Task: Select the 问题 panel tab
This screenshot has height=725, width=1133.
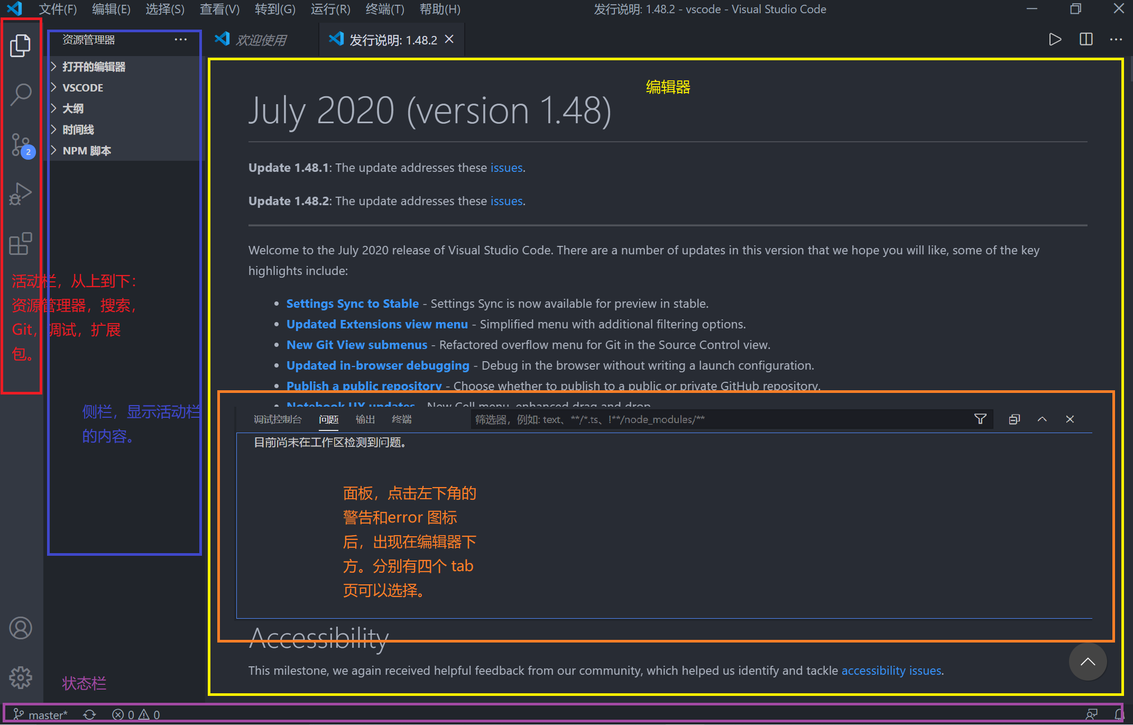Action: [328, 419]
